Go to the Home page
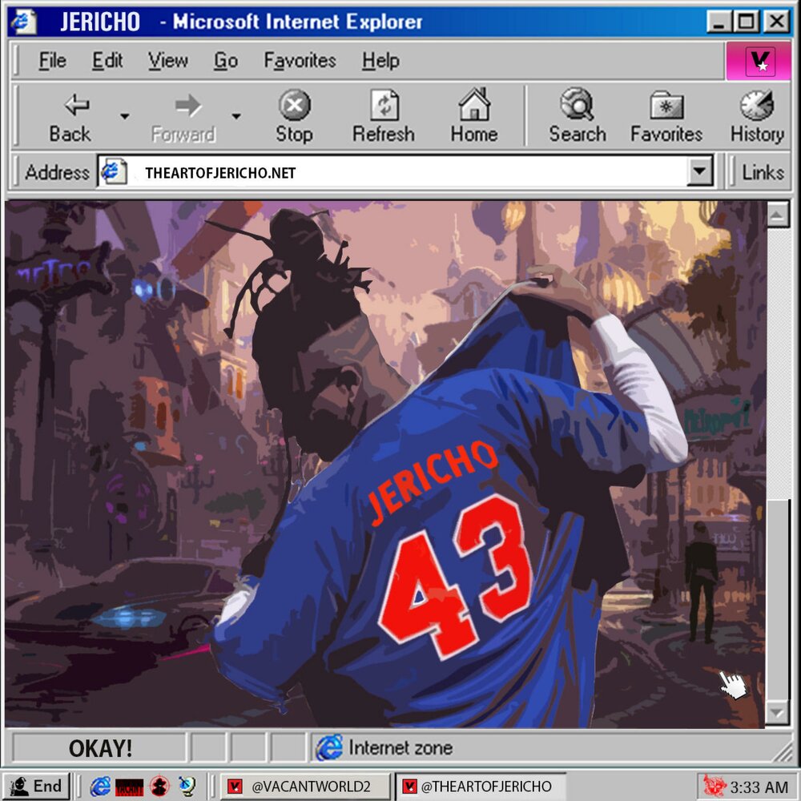Screen dimensions: 801x801 point(473,117)
